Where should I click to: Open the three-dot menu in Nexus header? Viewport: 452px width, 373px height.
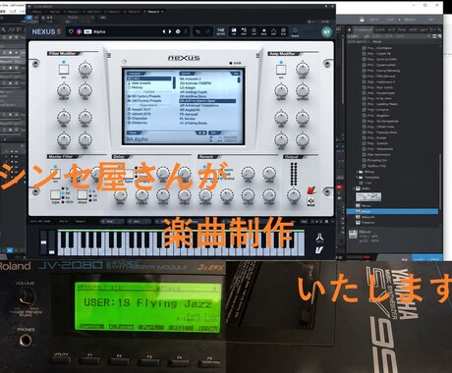point(186,31)
